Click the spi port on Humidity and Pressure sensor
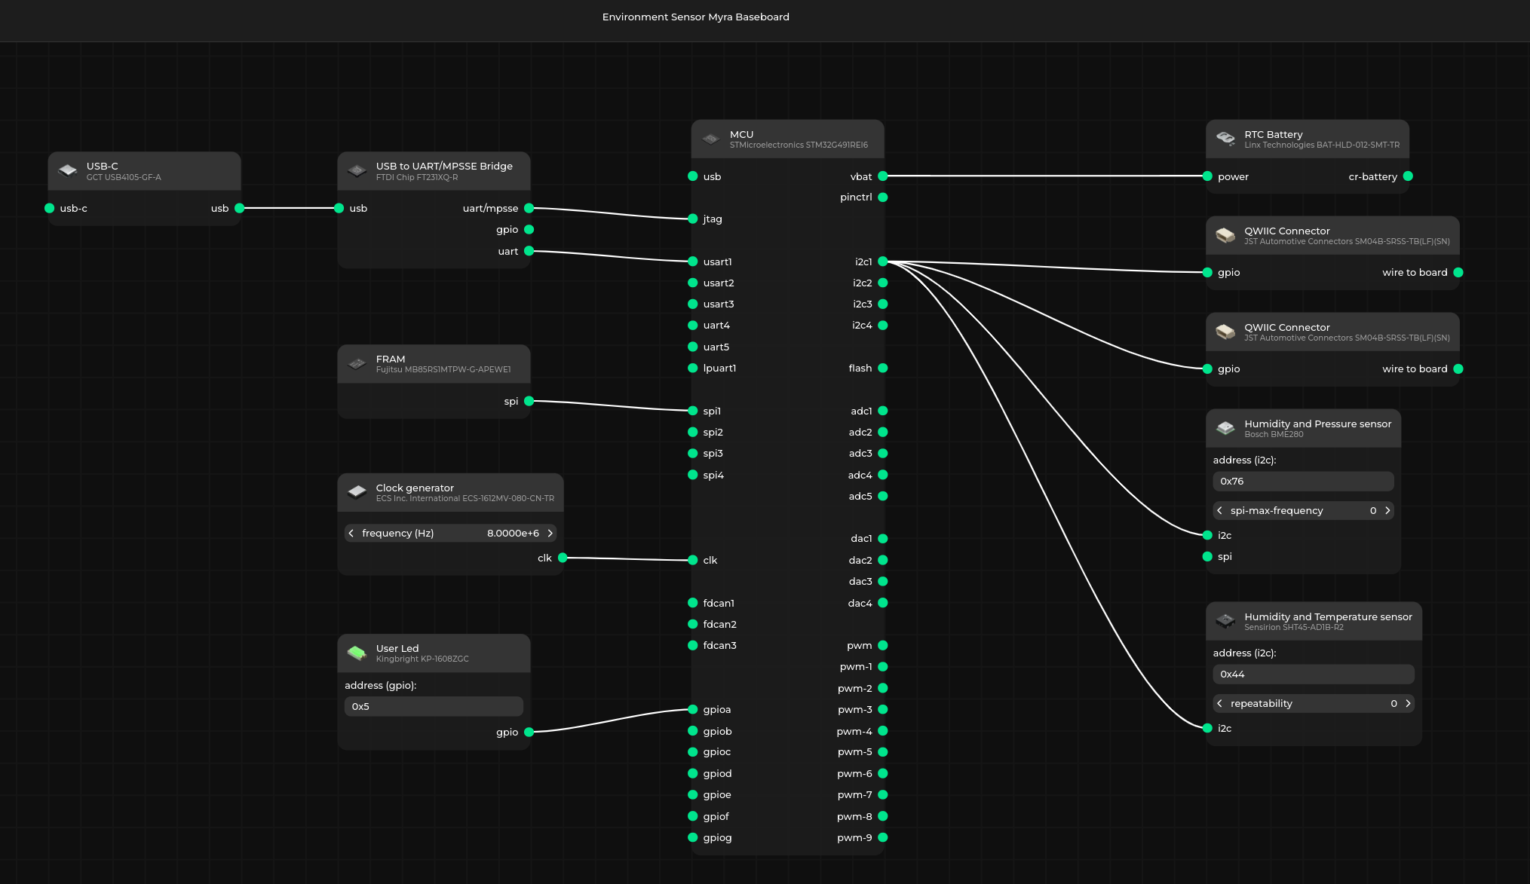 pyautogui.click(x=1208, y=556)
